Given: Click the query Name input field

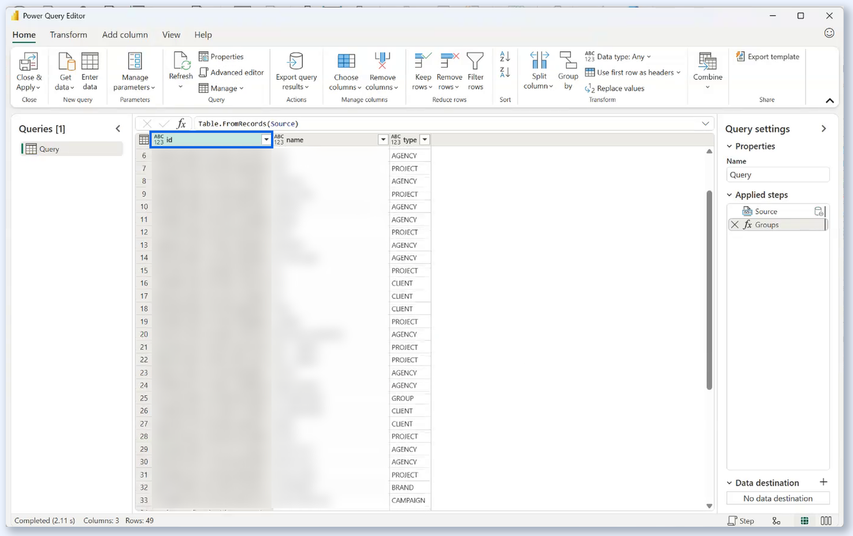Looking at the screenshot, I should click(778, 174).
